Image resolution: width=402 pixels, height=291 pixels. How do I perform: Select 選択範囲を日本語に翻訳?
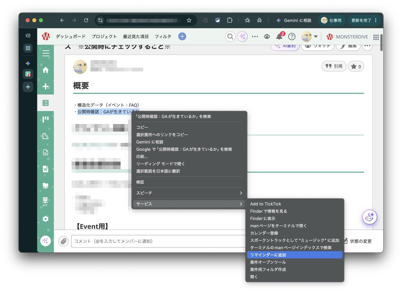click(189, 171)
